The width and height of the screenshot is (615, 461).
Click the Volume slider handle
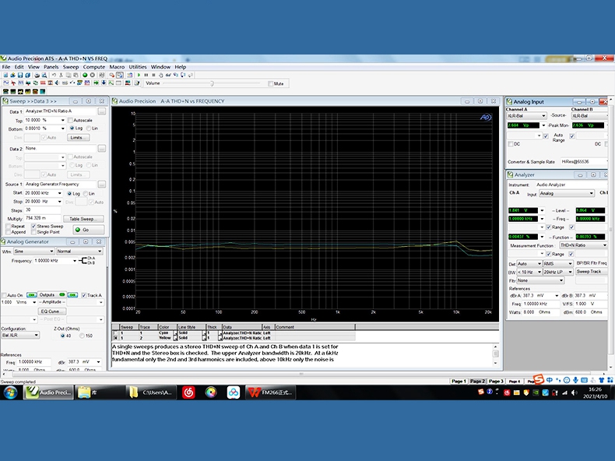coord(211,83)
